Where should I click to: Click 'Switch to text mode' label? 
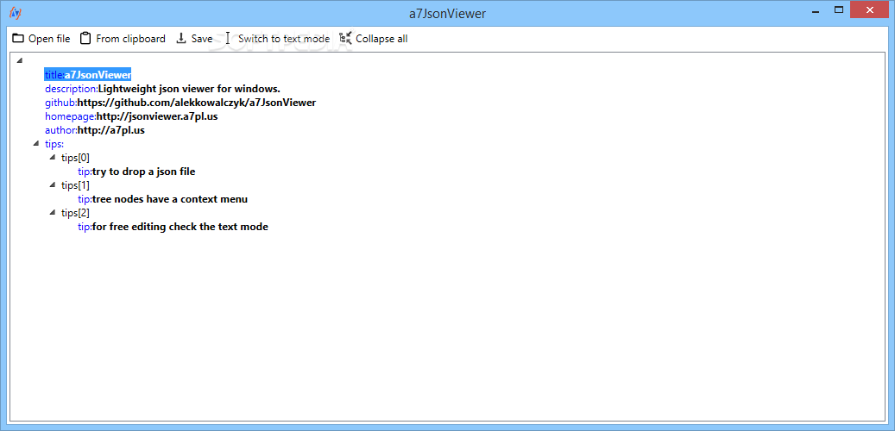pos(284,39)
